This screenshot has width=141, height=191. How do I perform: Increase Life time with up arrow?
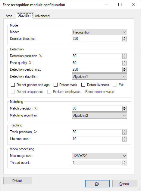124,138
